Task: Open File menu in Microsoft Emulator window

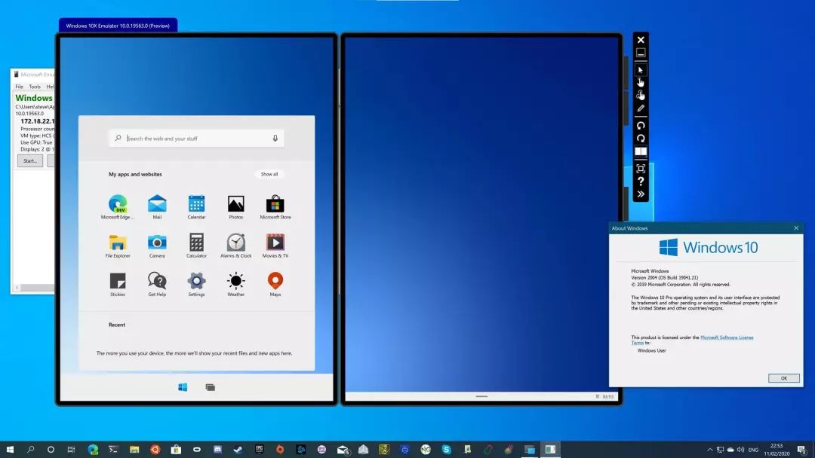Action: (19, 87)
